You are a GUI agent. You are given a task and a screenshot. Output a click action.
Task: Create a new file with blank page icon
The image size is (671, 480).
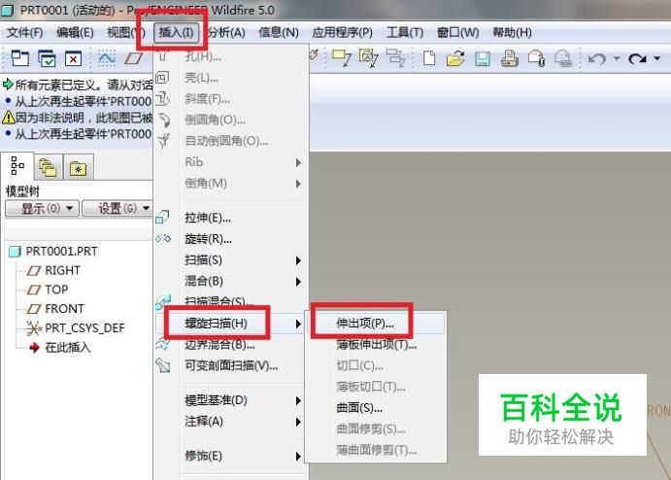429,58
